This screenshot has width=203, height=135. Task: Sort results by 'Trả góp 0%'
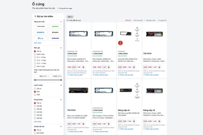point(162,21)
